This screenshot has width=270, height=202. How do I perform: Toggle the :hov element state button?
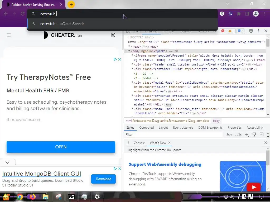tap(229, 134)
